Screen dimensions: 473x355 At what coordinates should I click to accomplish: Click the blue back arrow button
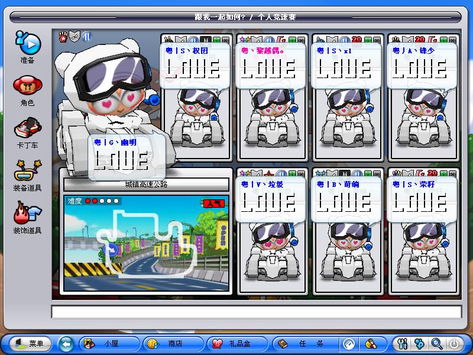click(x=66, y=343)
